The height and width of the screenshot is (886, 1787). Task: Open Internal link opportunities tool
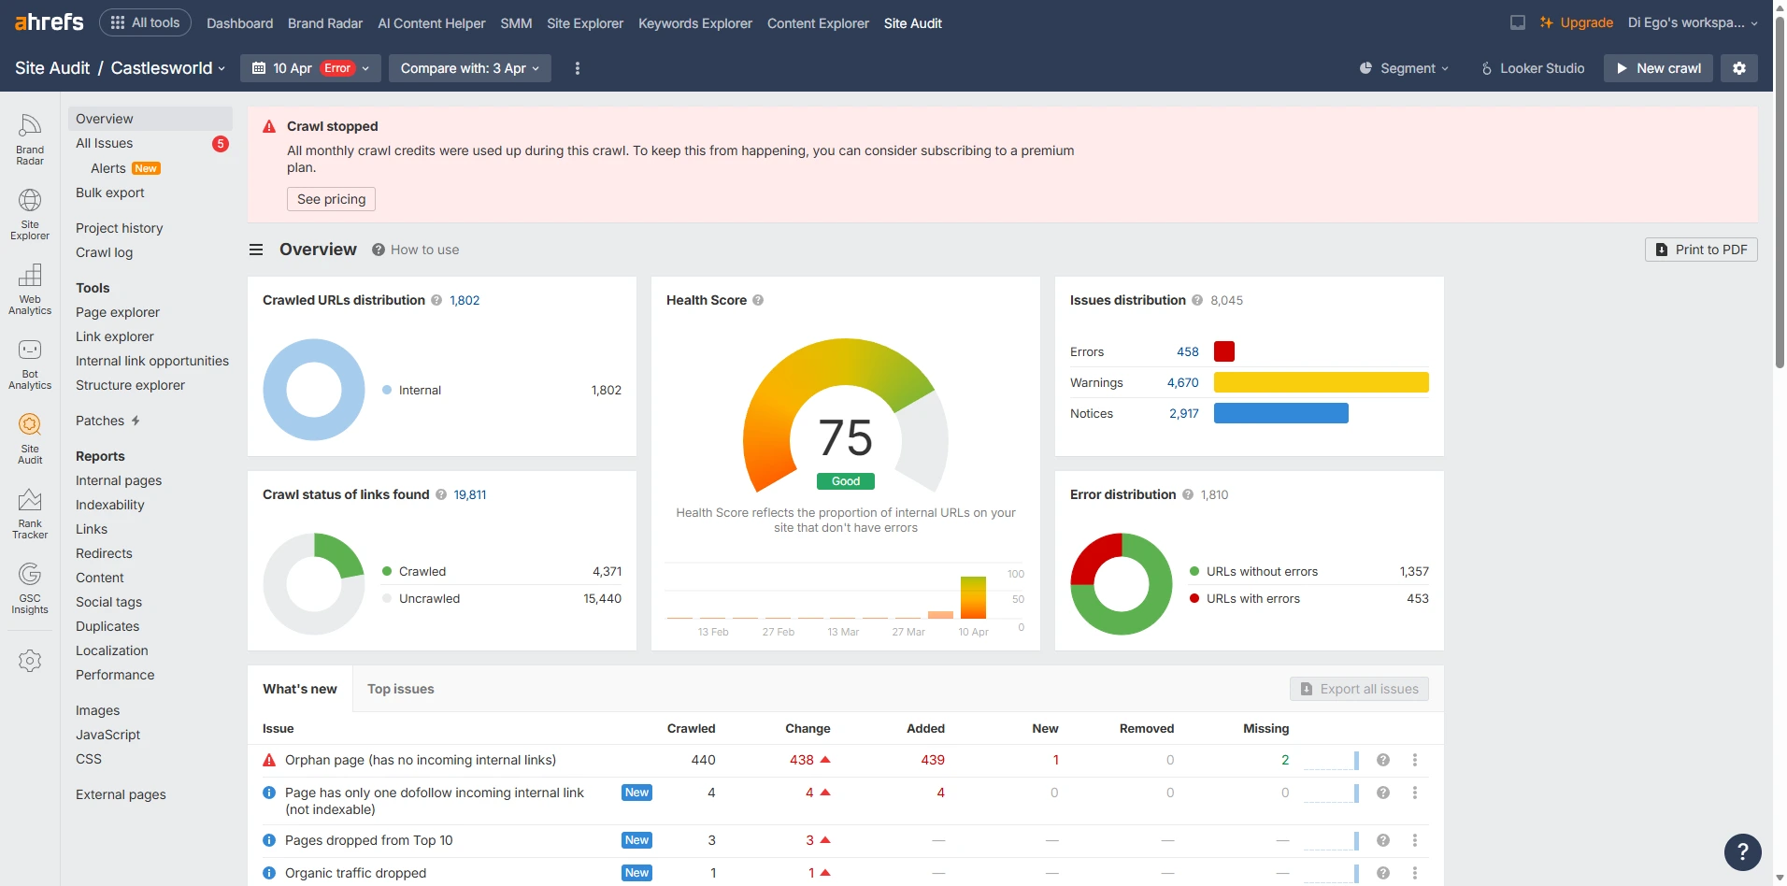[152, 361]
